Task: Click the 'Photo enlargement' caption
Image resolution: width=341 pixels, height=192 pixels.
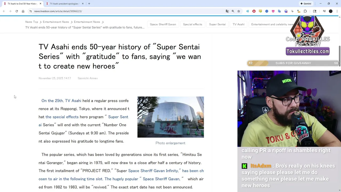Action: [x=170, y=143]
